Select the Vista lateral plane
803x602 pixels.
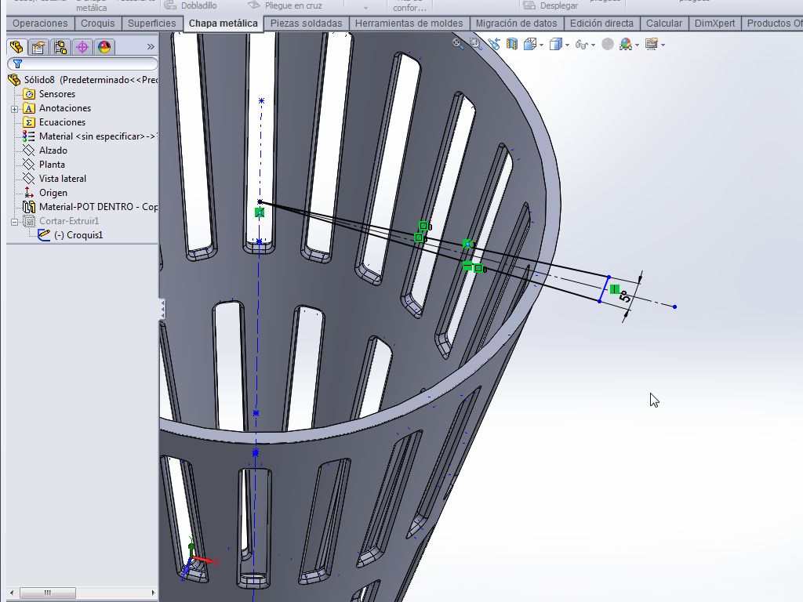[63, 179]
